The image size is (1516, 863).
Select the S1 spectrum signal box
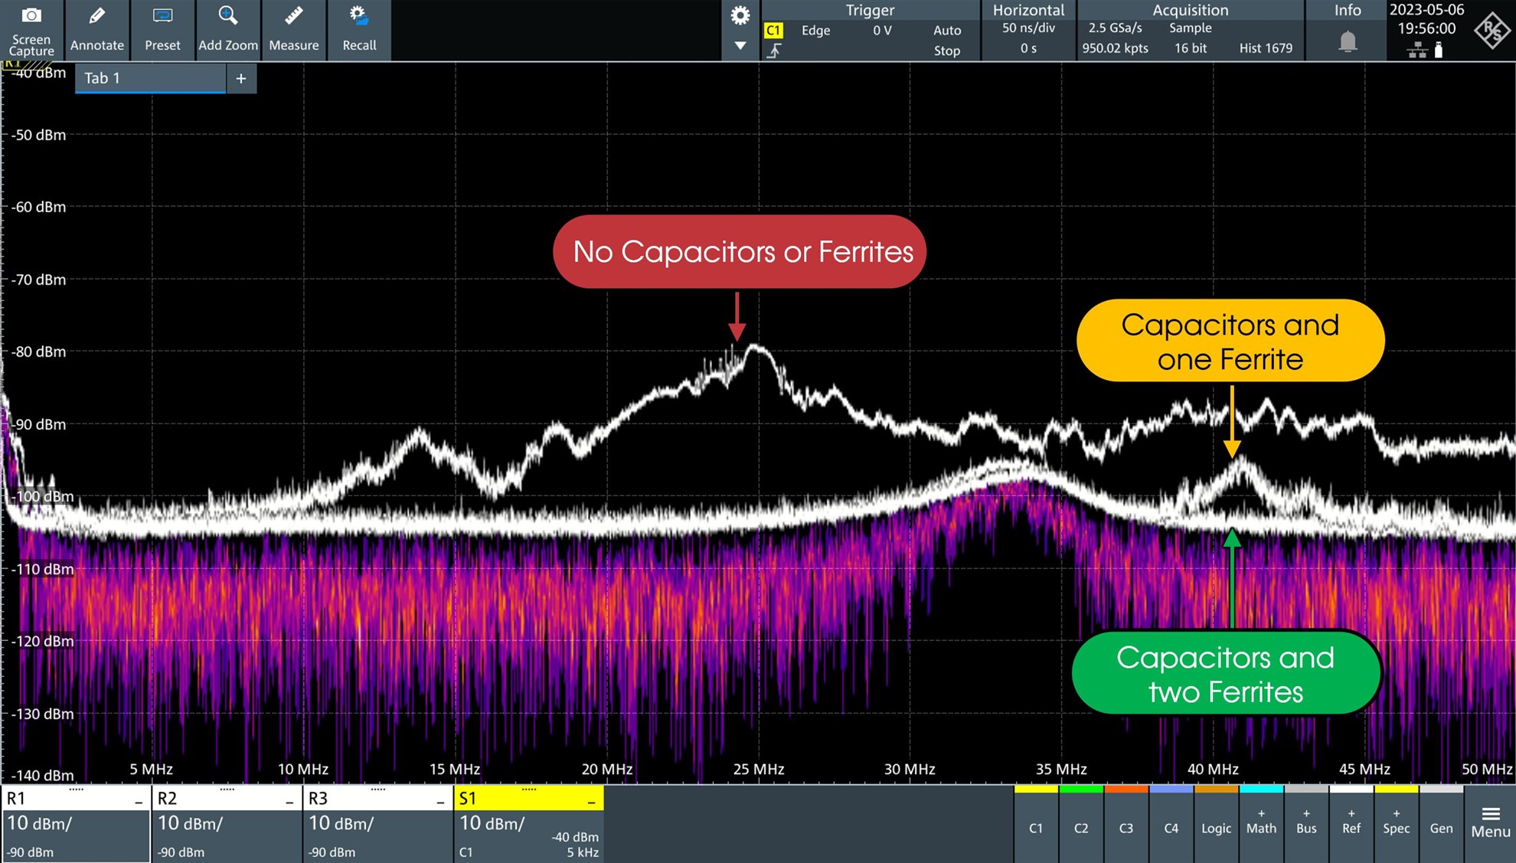(x=528, y=824)
